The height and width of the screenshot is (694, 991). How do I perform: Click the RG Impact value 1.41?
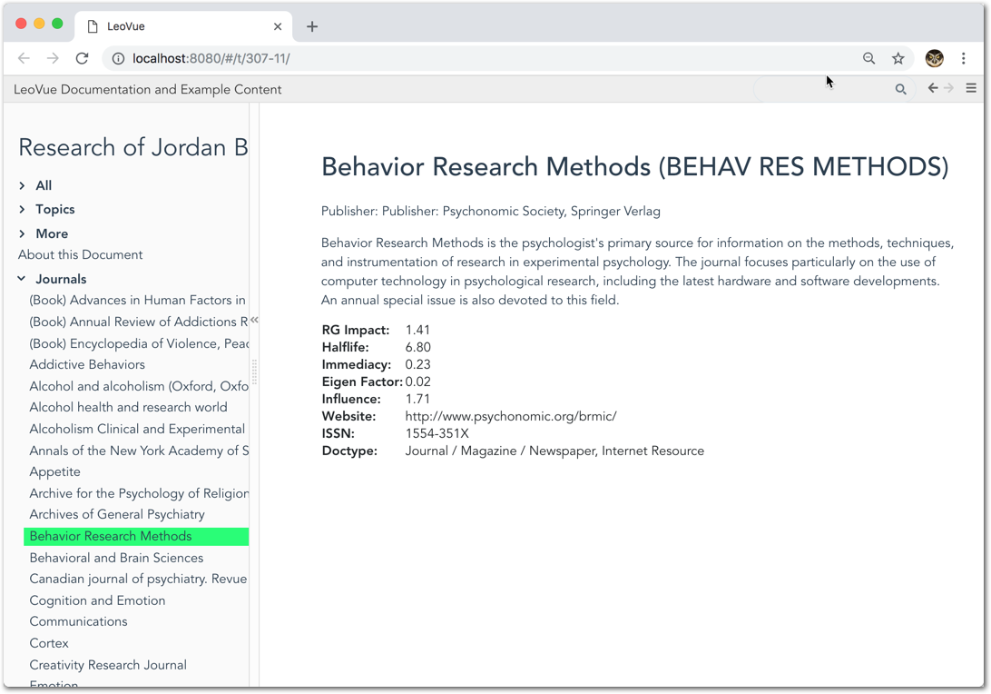pos(417,330)
